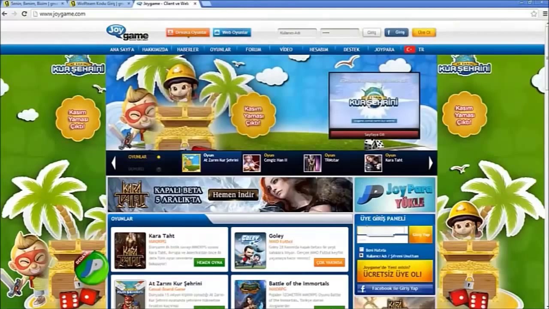Open the Kara Taht carousel thumbnail
Screen dimensions: 549x309
coord(373,163)
